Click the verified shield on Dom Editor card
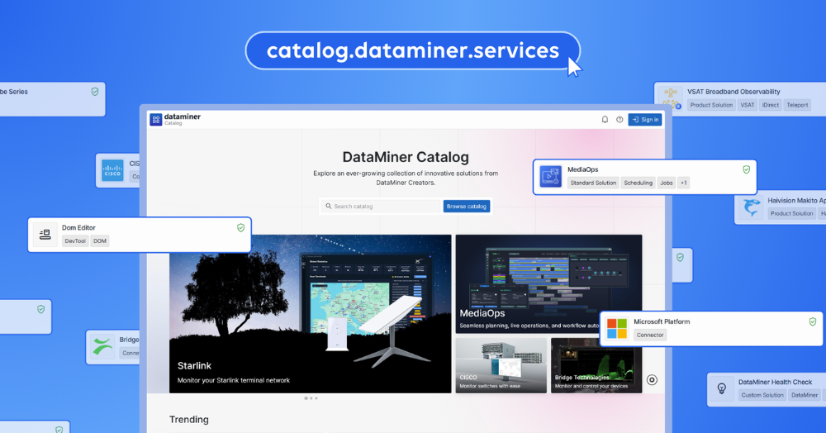 (x=240, y=228)
